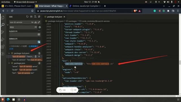
Task: Open Source Control icon in VS Code sidebar
Action: click(x=3, y=32)
